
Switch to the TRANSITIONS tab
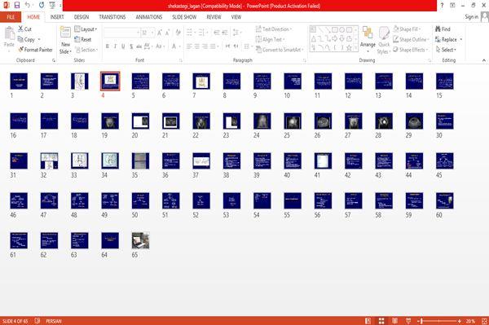112,17
